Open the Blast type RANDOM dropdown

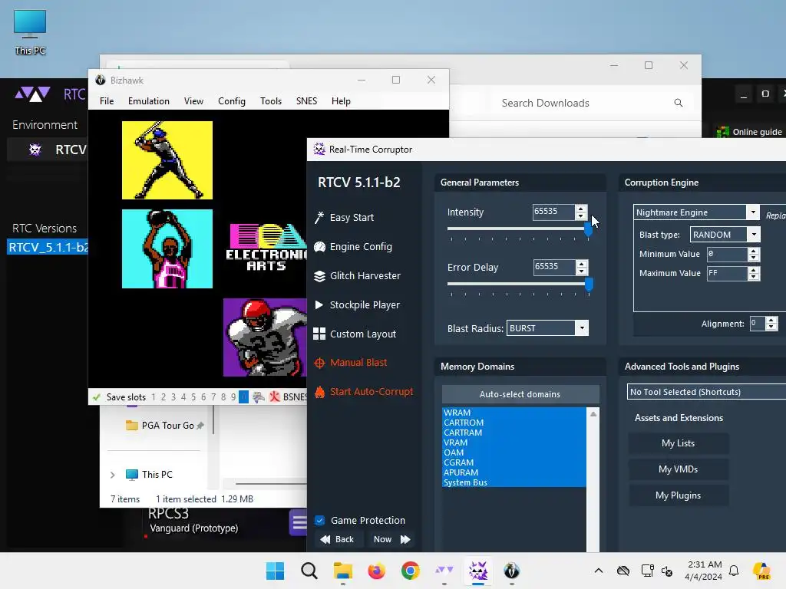coord(754,235)
